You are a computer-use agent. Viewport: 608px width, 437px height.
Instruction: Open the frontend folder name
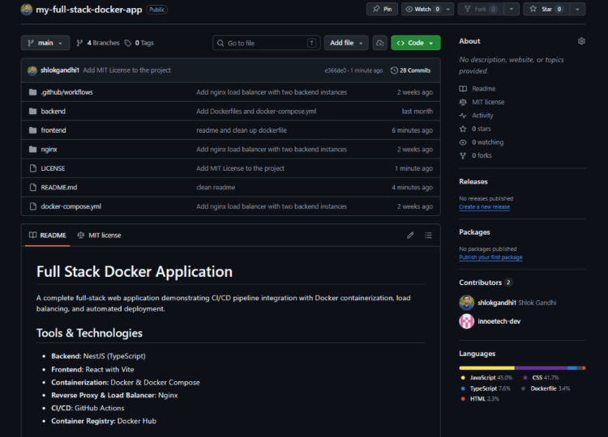click(x=54, y=130)
